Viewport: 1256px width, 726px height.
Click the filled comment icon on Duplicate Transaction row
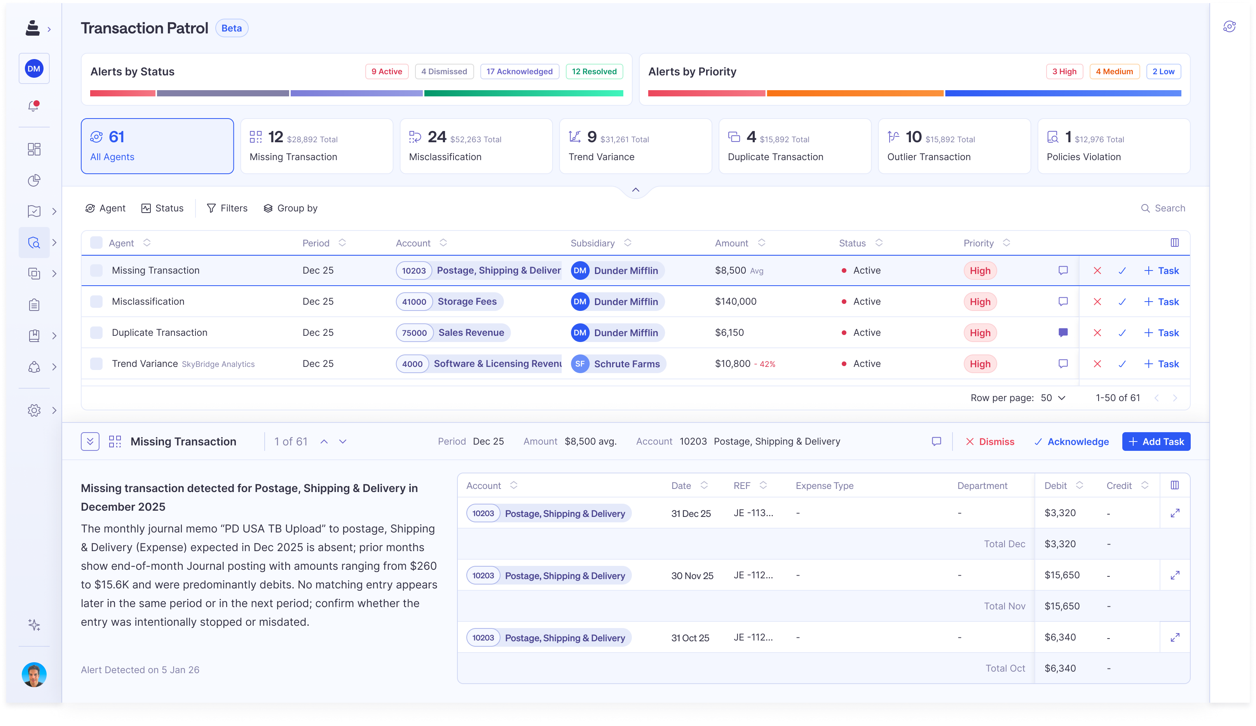(1062, 333)
